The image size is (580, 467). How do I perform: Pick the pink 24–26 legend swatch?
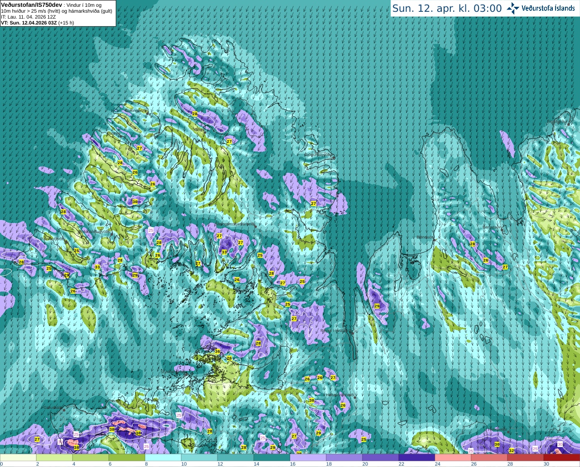coord(453,458)
